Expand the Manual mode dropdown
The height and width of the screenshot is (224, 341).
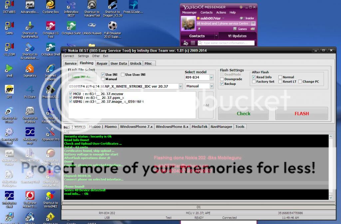point(211,86)
